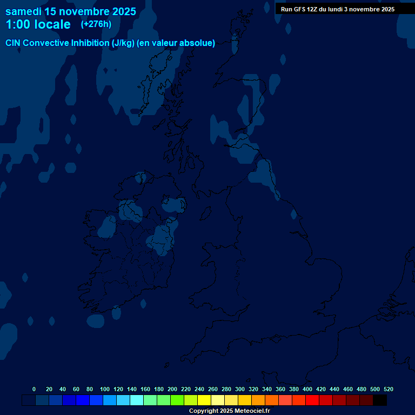
Task: Click the '520' value on the legend
Action: pyautogui.click(x=389, y=389)
